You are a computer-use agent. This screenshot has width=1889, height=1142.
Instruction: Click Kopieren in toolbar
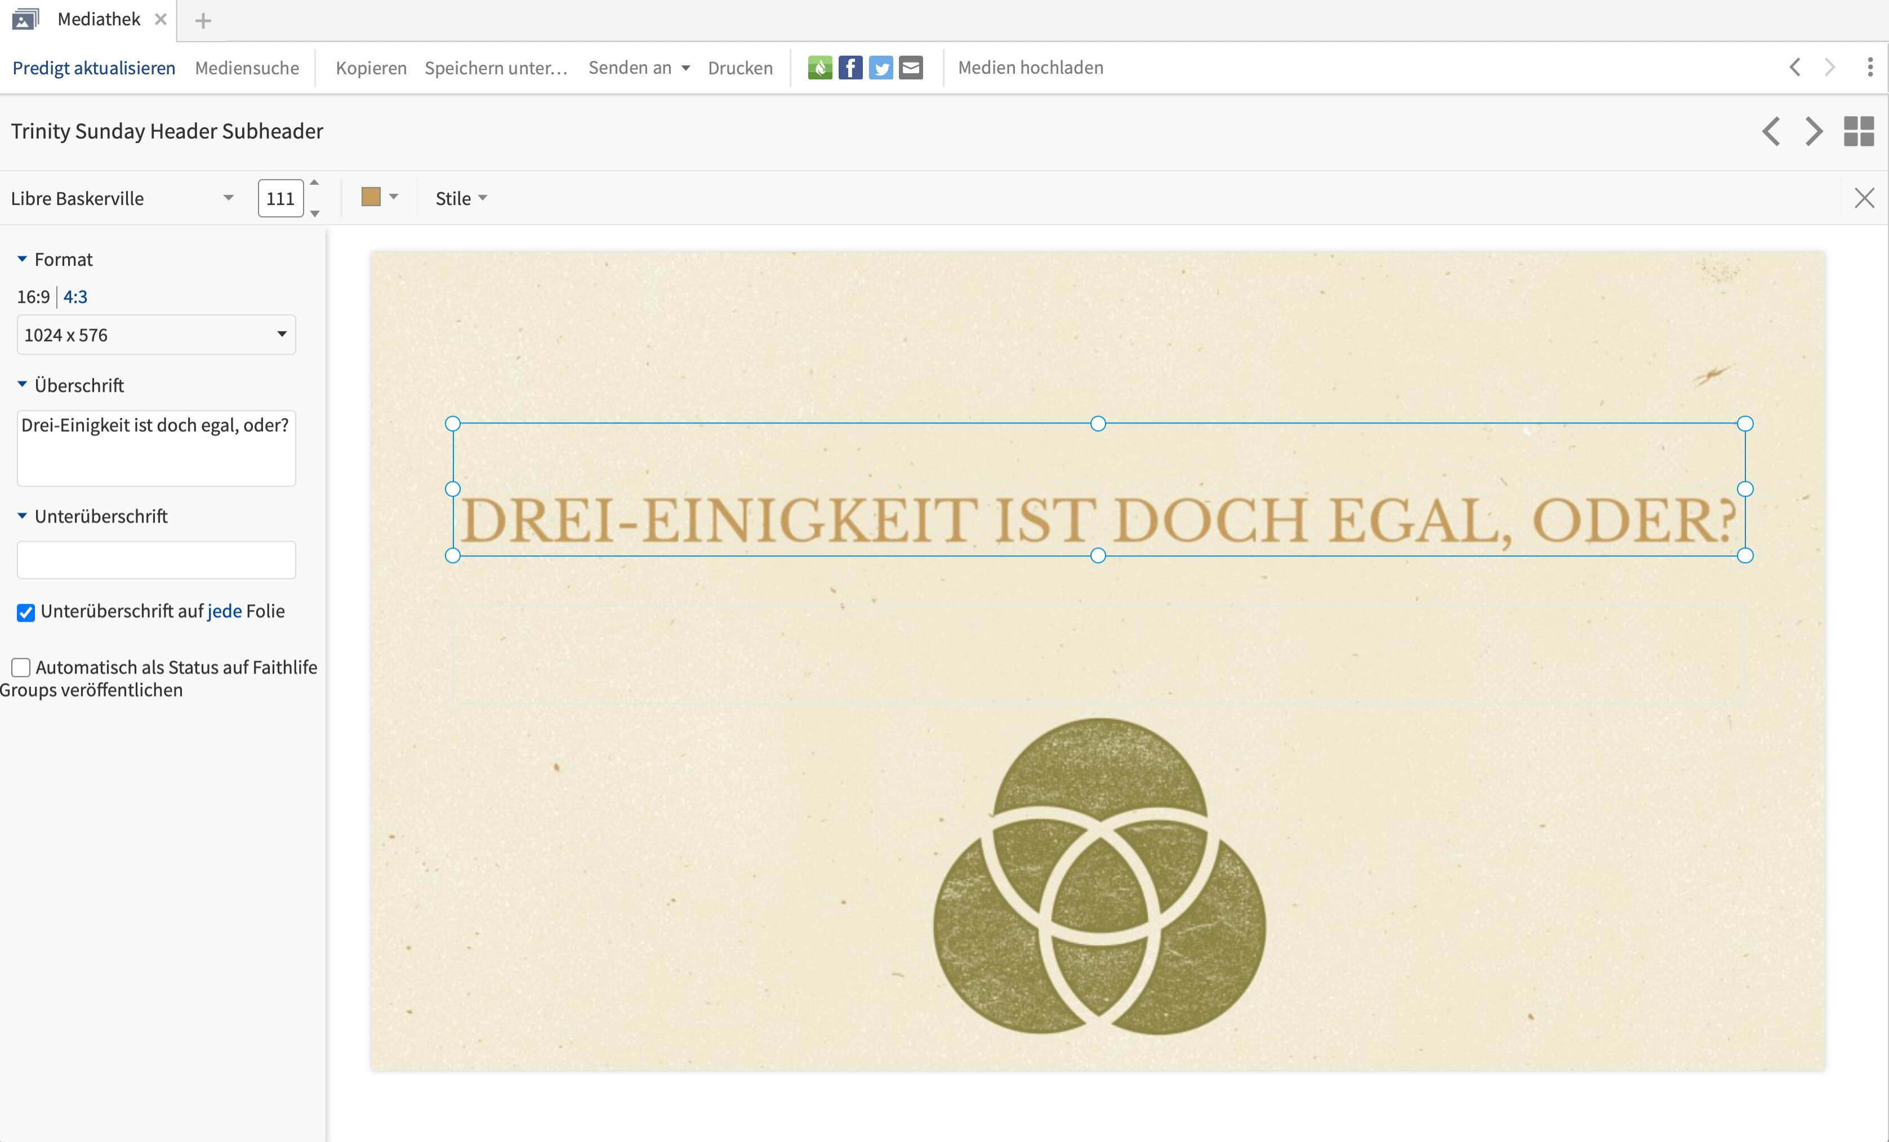click(x=371, y=68)
